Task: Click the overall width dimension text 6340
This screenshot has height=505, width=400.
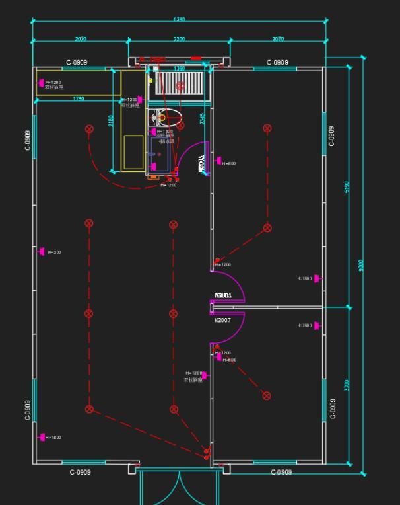Action: click(179, 19)
